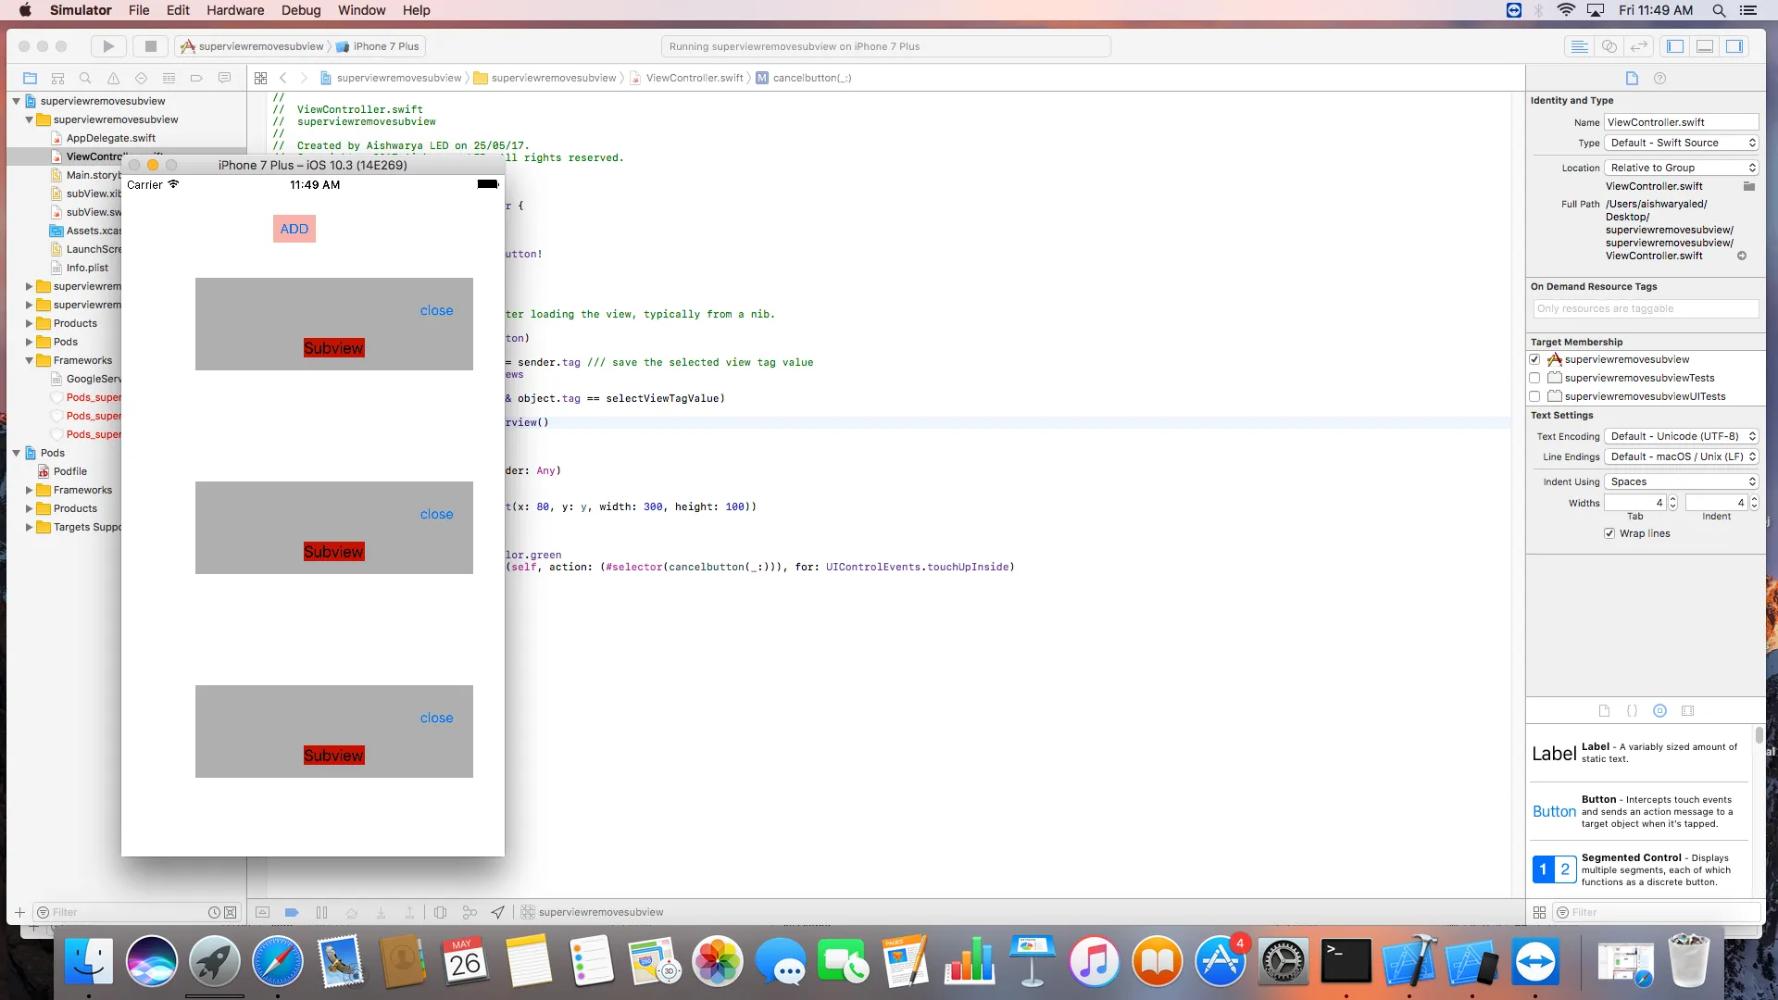Click the assistant editor button

click(1609, 46)
